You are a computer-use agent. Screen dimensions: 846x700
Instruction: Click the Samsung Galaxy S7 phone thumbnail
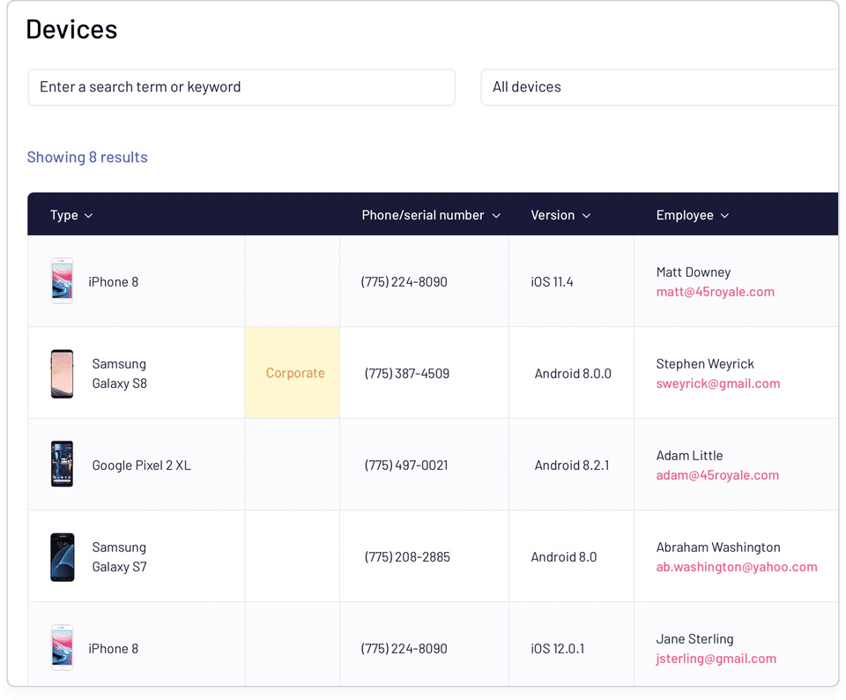[62, 556]
